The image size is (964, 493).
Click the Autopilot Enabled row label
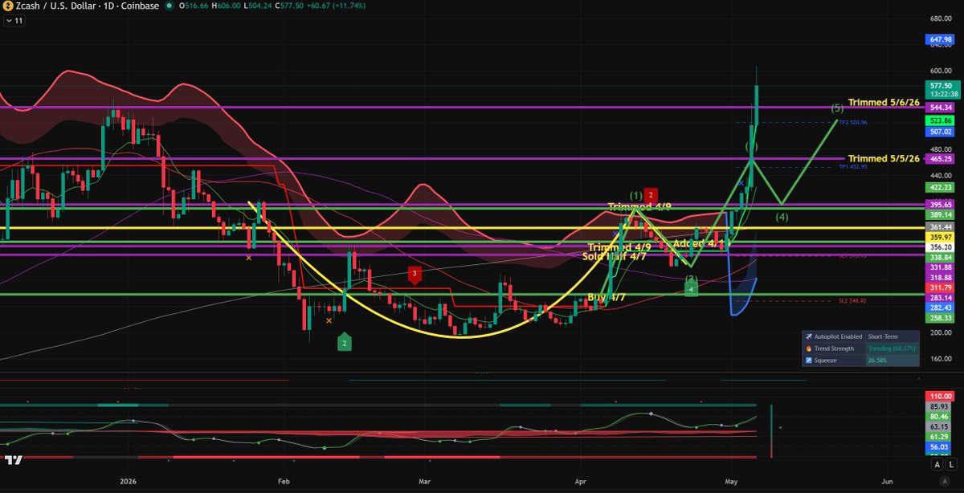[x=836, y=336]
